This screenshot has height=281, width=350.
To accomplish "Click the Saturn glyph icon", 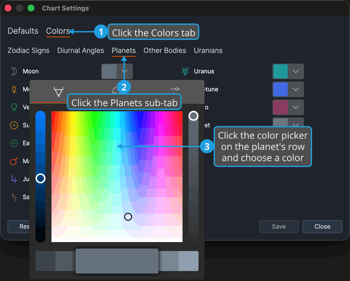I will pos(14,197).
